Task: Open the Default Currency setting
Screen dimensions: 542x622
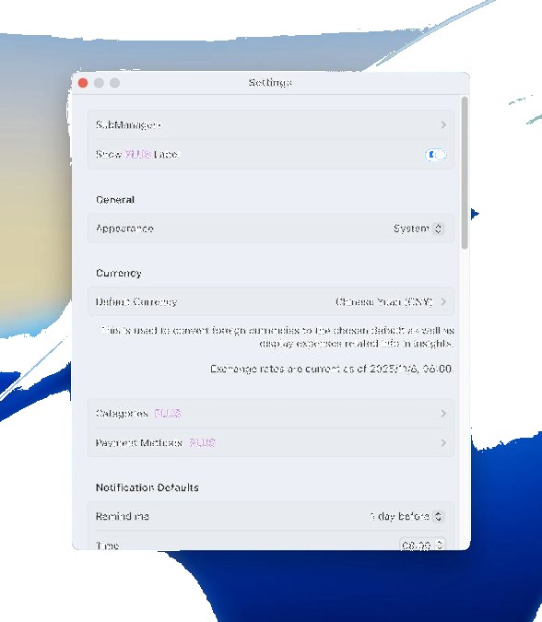Action: point(271,302)
